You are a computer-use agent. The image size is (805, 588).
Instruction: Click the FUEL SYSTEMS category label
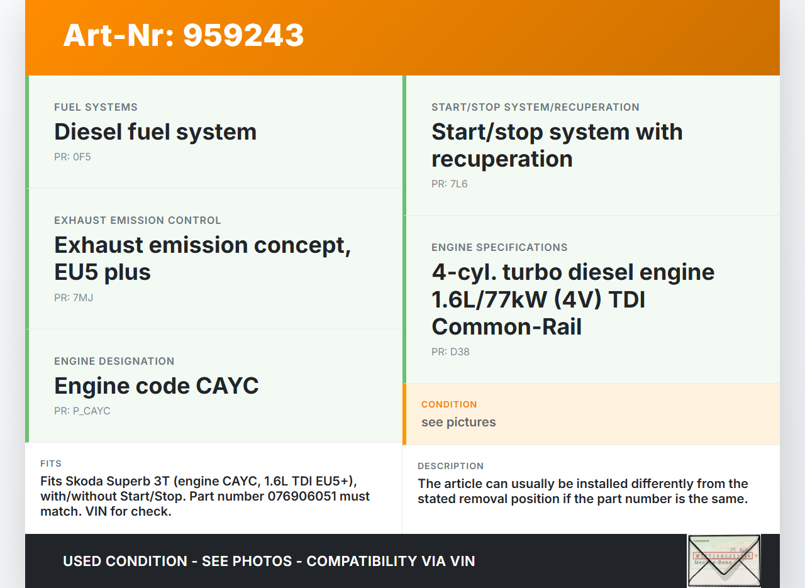(x=96, y=108)
